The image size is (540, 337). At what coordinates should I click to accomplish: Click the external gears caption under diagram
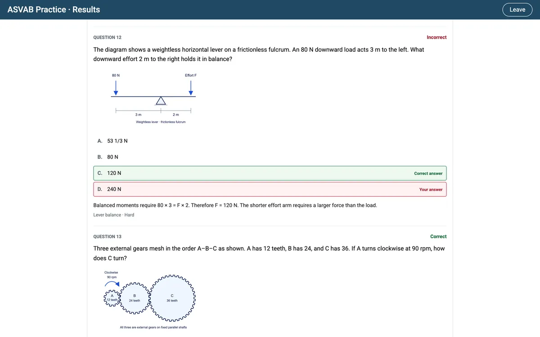tap(153, 327)
